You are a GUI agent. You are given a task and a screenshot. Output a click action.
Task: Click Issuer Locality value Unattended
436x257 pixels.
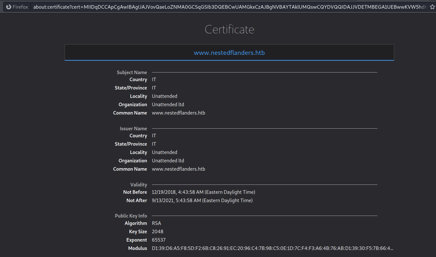[x=164, y=152]
